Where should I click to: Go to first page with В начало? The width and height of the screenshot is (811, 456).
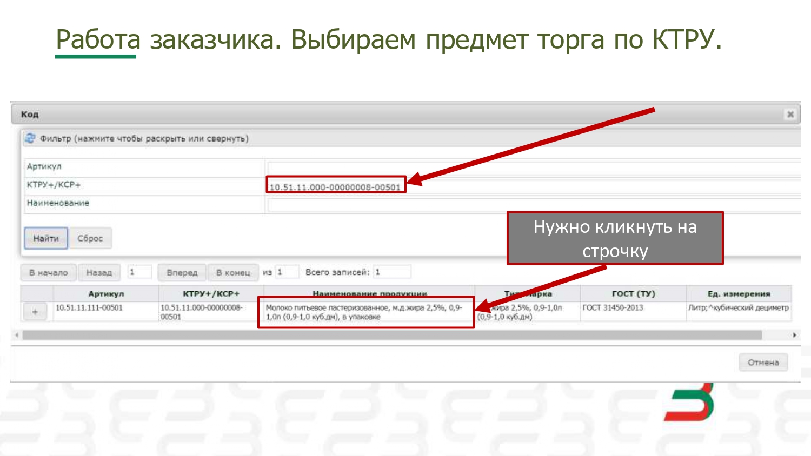pyautogui.click(x=49, y=272)
